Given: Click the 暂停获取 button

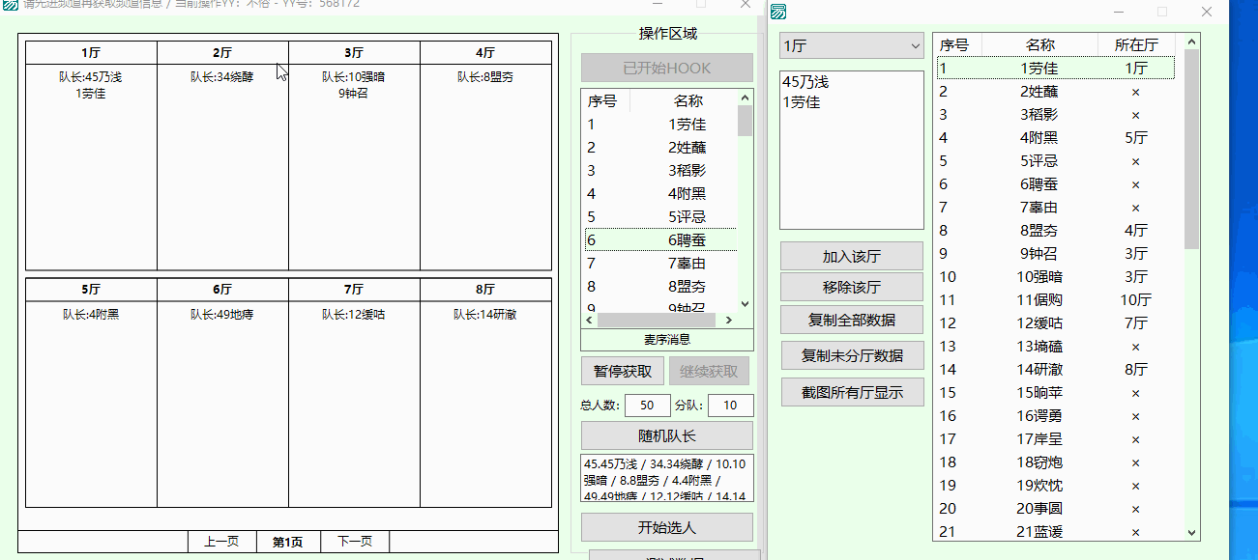Looking at the screenshot, I should (x=622, y=371).
